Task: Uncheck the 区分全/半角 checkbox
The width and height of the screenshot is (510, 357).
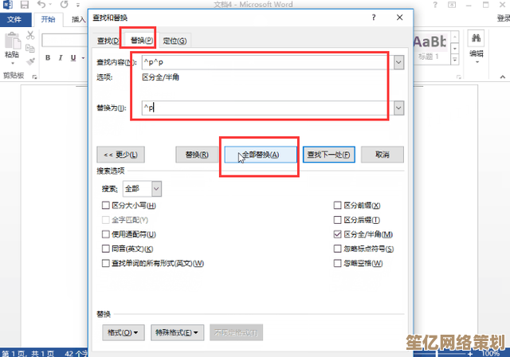Action: pos(338,234)
